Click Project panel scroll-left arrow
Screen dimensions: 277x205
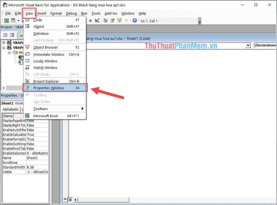tap(4, 88)
